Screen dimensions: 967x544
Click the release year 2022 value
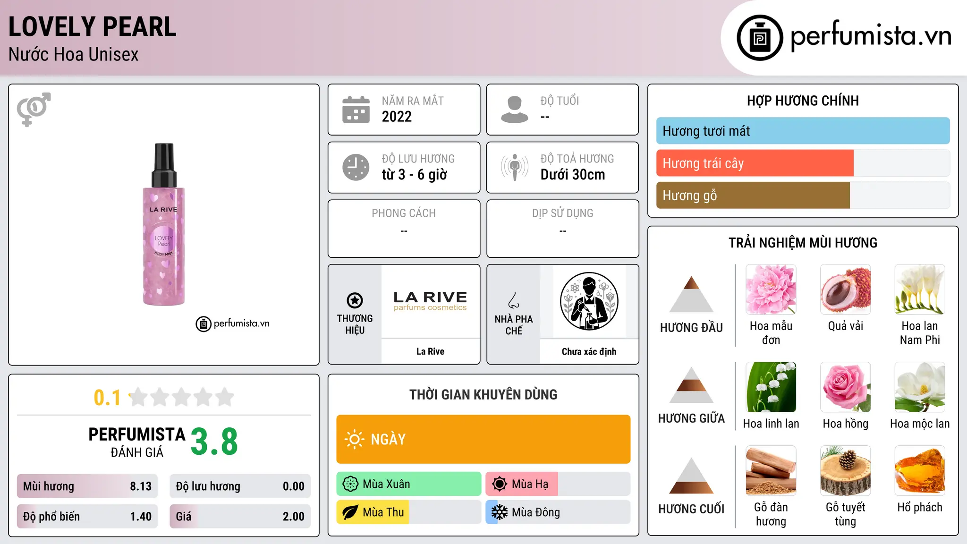click(x=397, y=117)
